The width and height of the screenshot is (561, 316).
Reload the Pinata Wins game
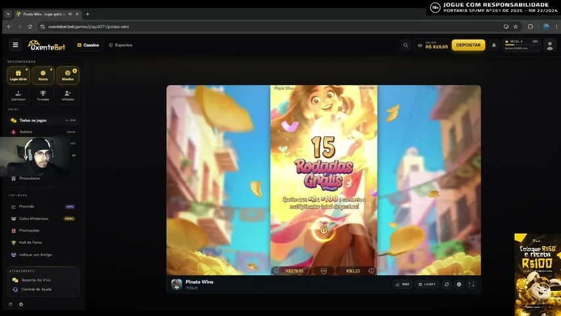click(447, 284)
